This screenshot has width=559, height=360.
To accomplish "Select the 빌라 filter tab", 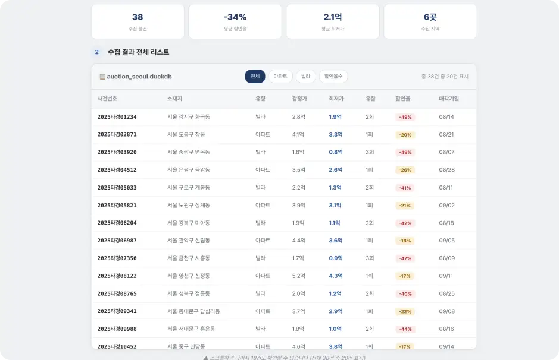I will [305, 77].
